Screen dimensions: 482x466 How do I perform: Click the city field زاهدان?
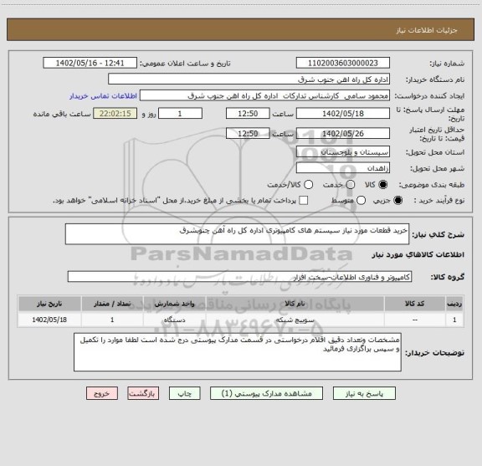point(343,168)
